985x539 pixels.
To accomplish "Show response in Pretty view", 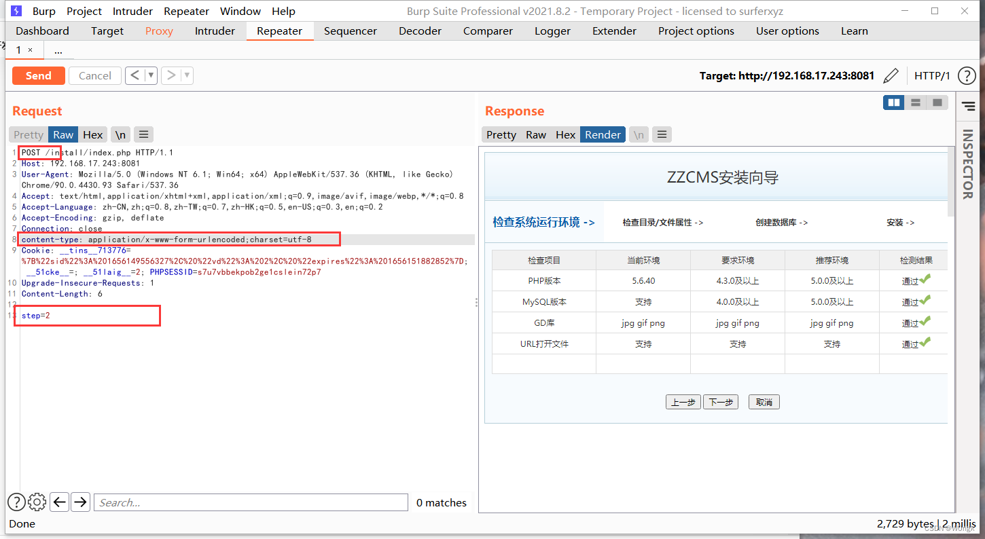I will click(501, 134).
